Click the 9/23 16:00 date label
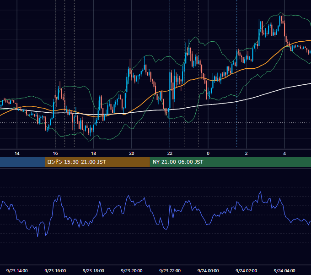The image size is (311, 275). (55, 270)
